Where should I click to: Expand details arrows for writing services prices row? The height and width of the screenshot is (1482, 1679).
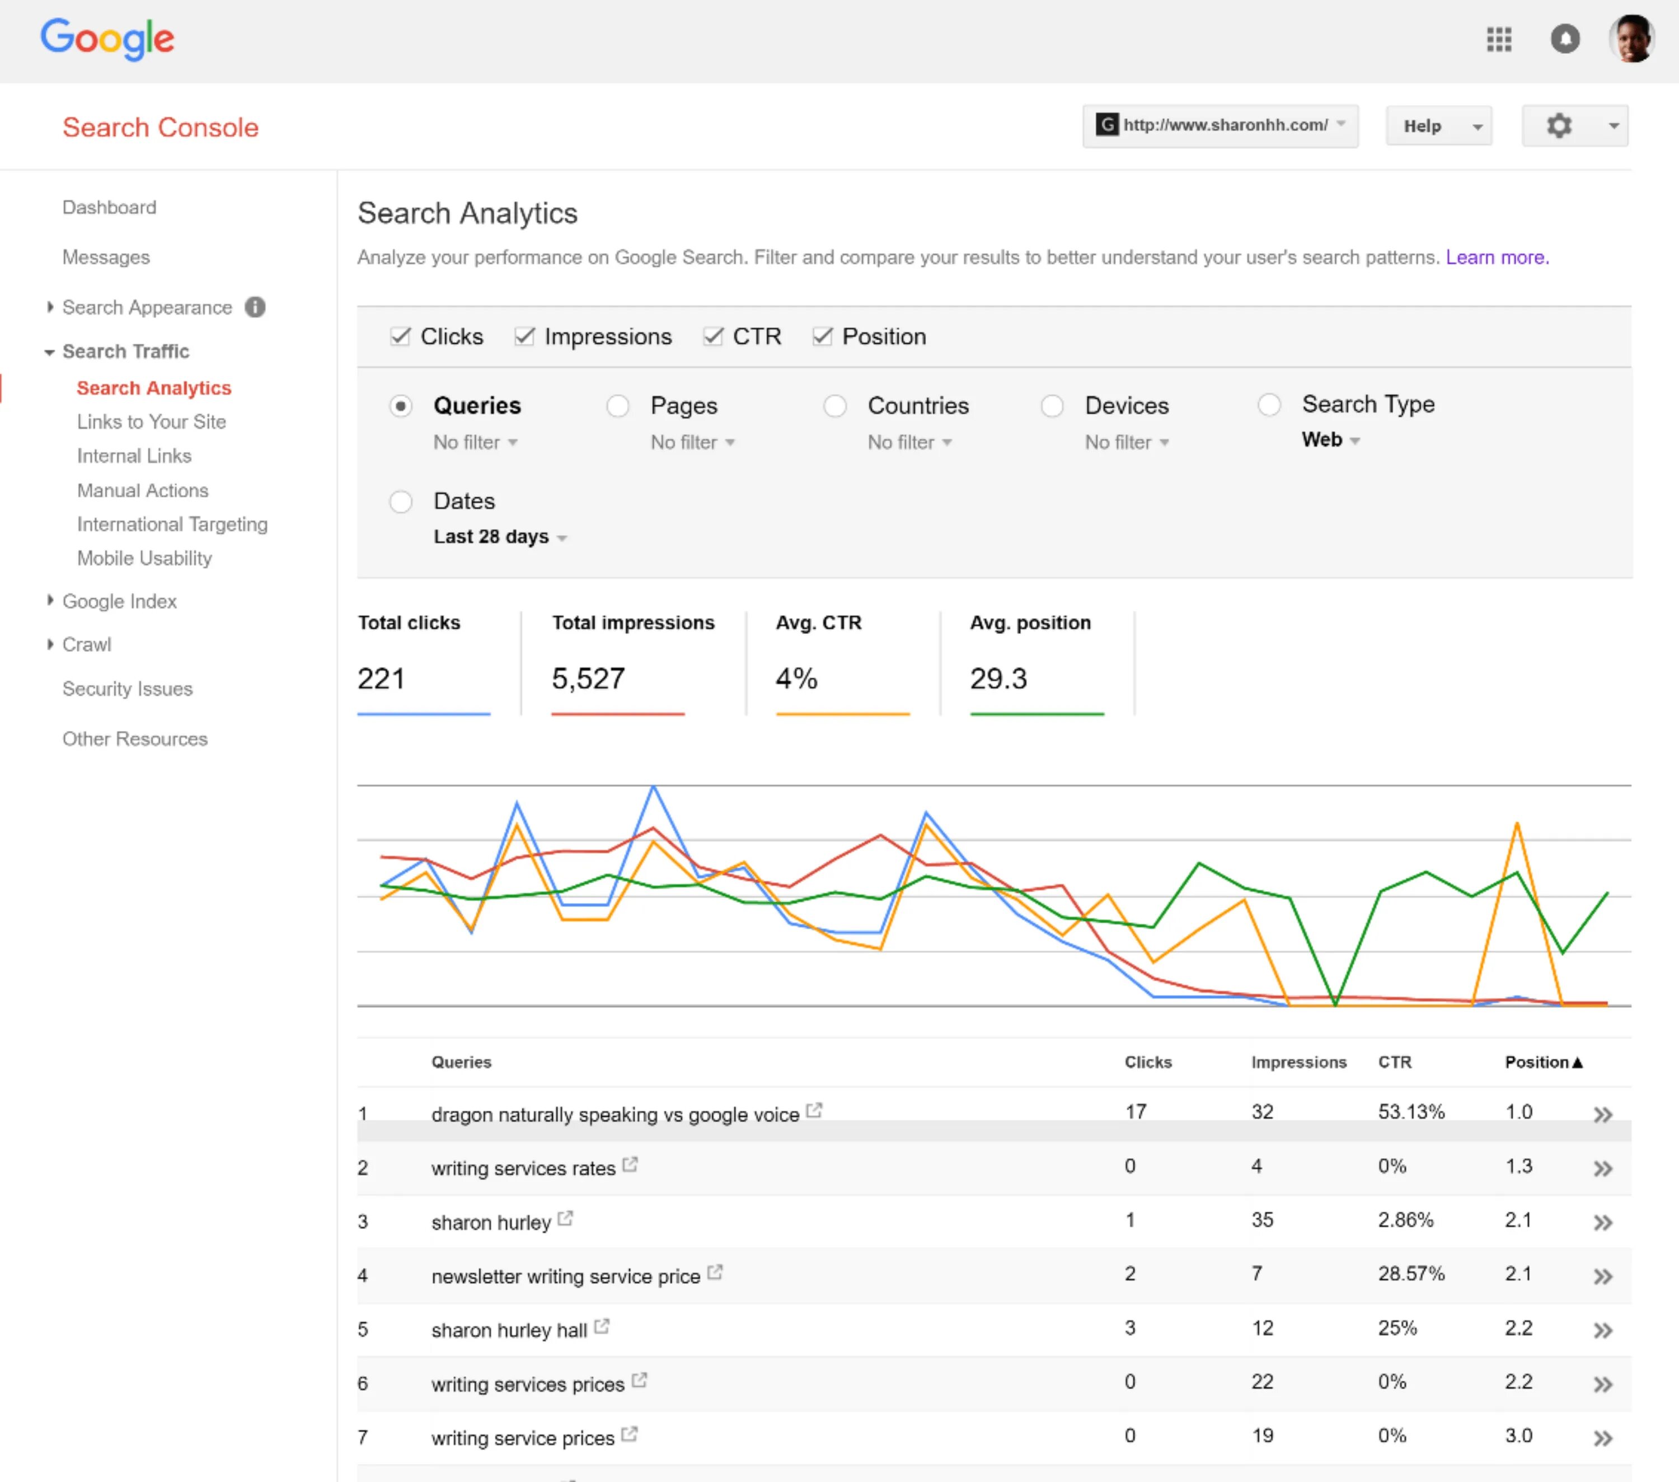coord(1603,1384)
